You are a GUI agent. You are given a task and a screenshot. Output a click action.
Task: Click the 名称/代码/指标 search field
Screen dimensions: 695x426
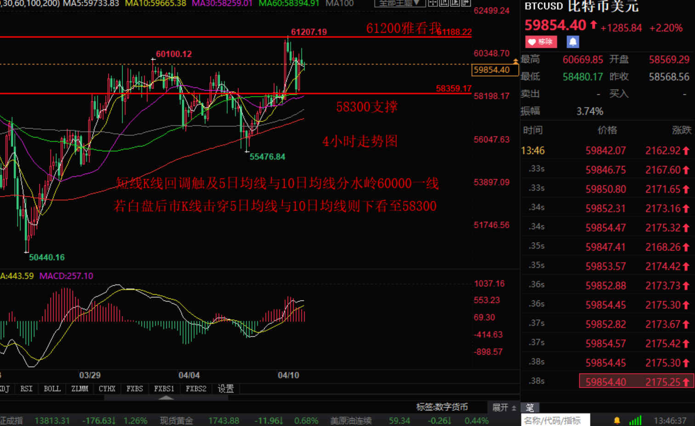click(x=555, y=420)
